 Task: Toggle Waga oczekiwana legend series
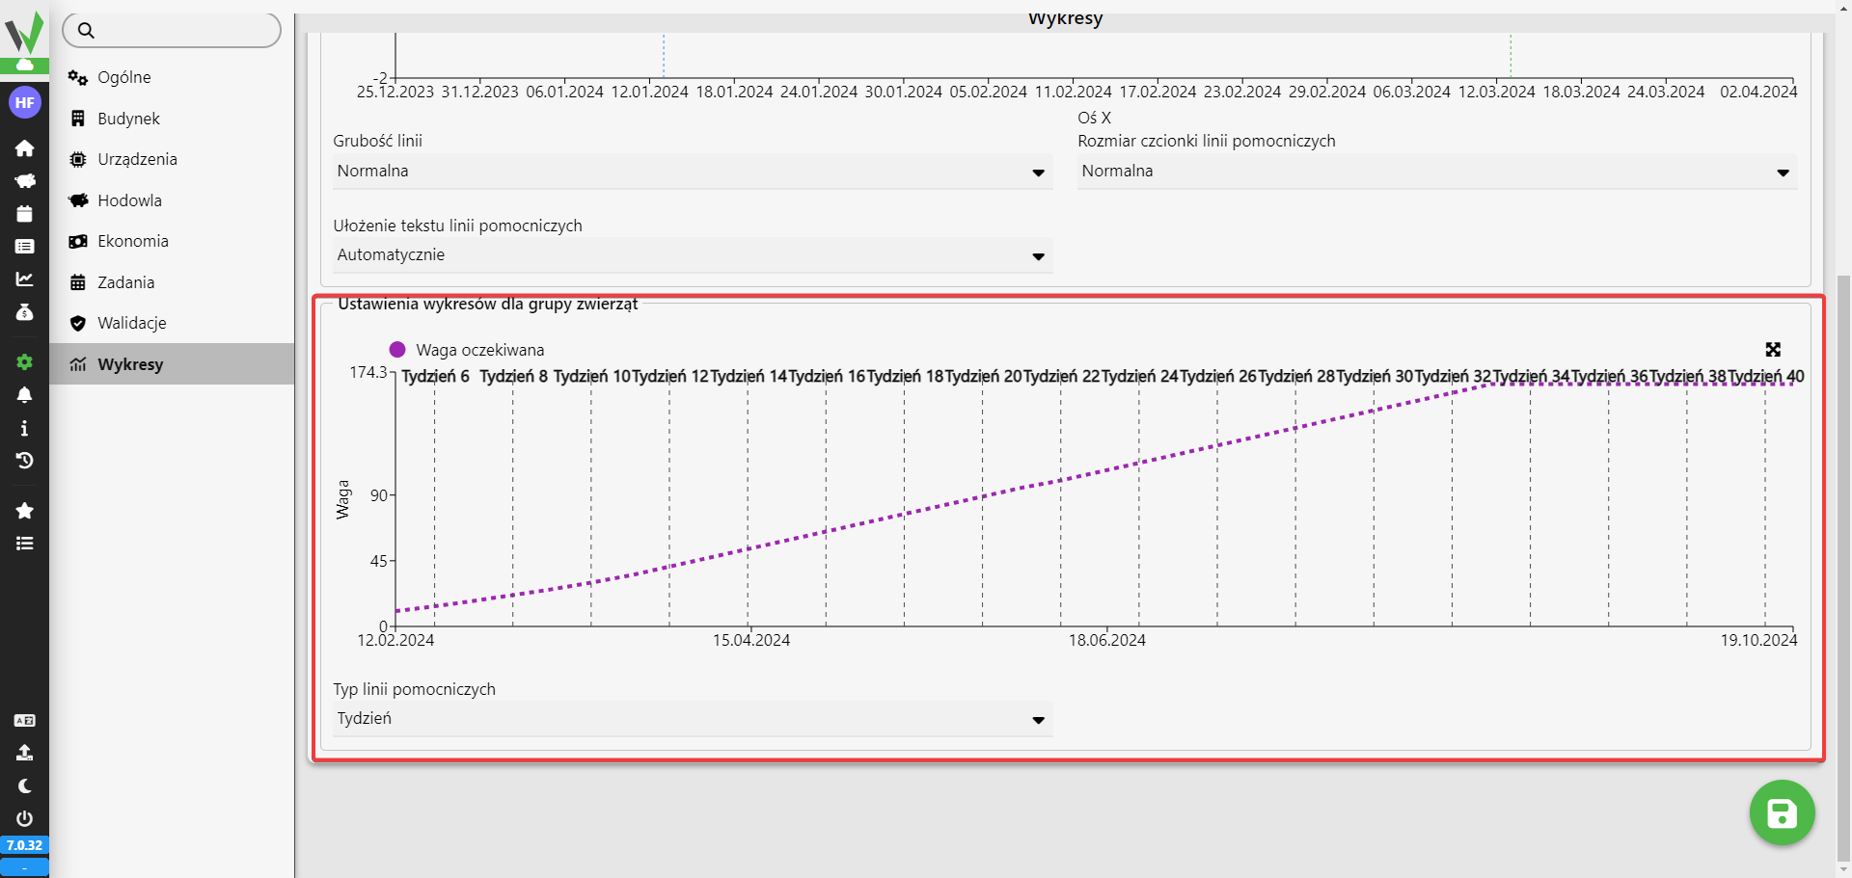(x=468, y=350)
